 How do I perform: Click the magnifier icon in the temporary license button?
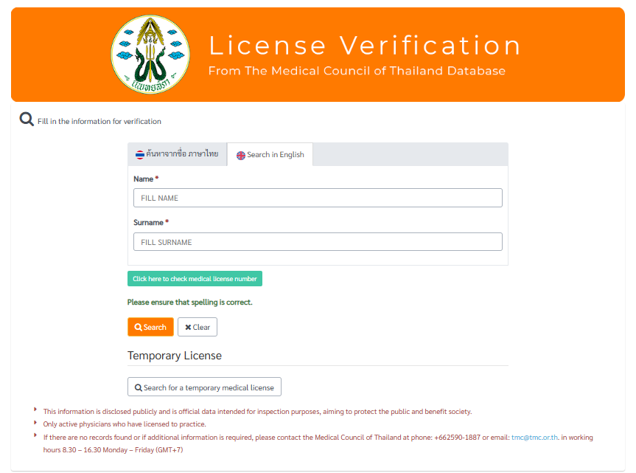[138, 387]
